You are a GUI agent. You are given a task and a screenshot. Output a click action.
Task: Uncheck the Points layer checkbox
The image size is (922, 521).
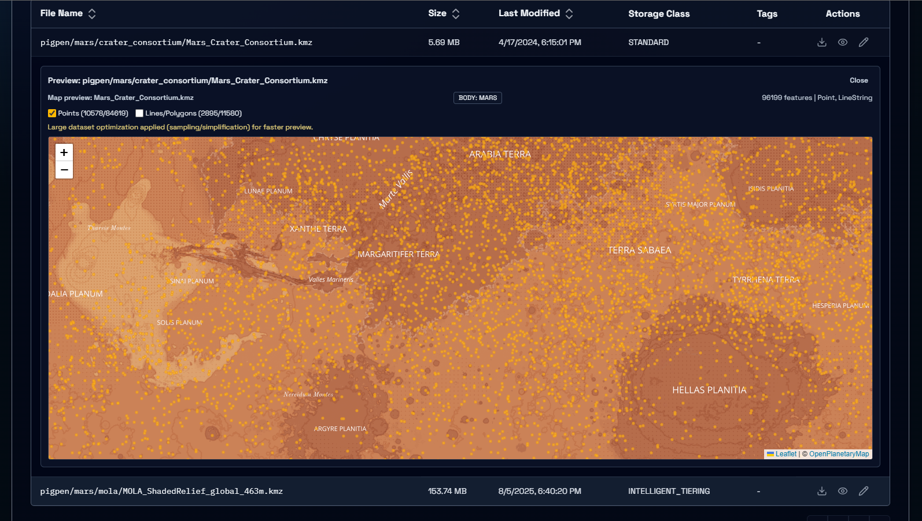click(x=52, y=113)
